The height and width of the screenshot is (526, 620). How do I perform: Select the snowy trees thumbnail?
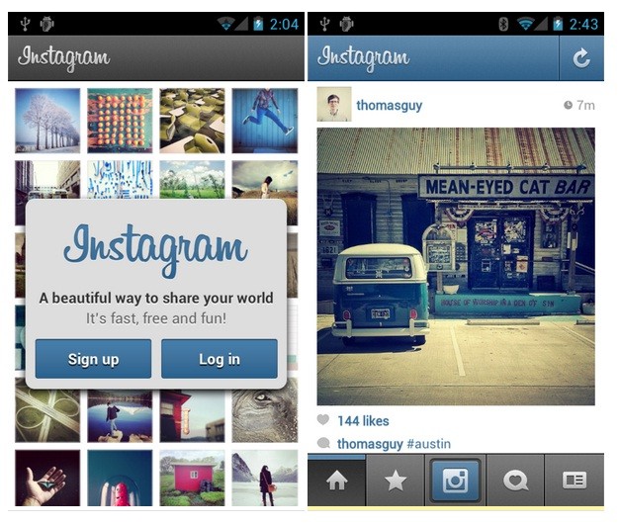47,121
